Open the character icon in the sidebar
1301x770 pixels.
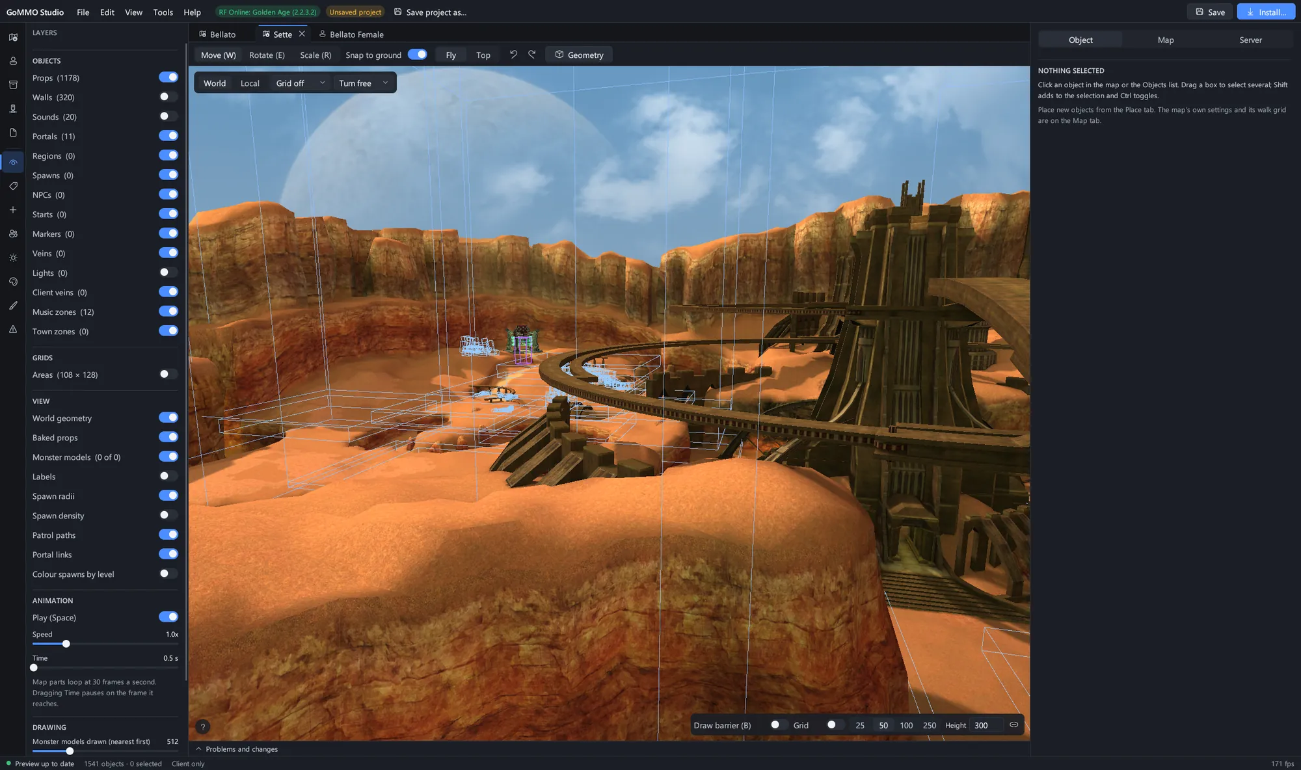pos(13,61)
